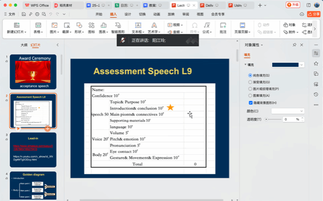
Task: Select the Lead-in slide thumbnail
Action: point(33,149)
